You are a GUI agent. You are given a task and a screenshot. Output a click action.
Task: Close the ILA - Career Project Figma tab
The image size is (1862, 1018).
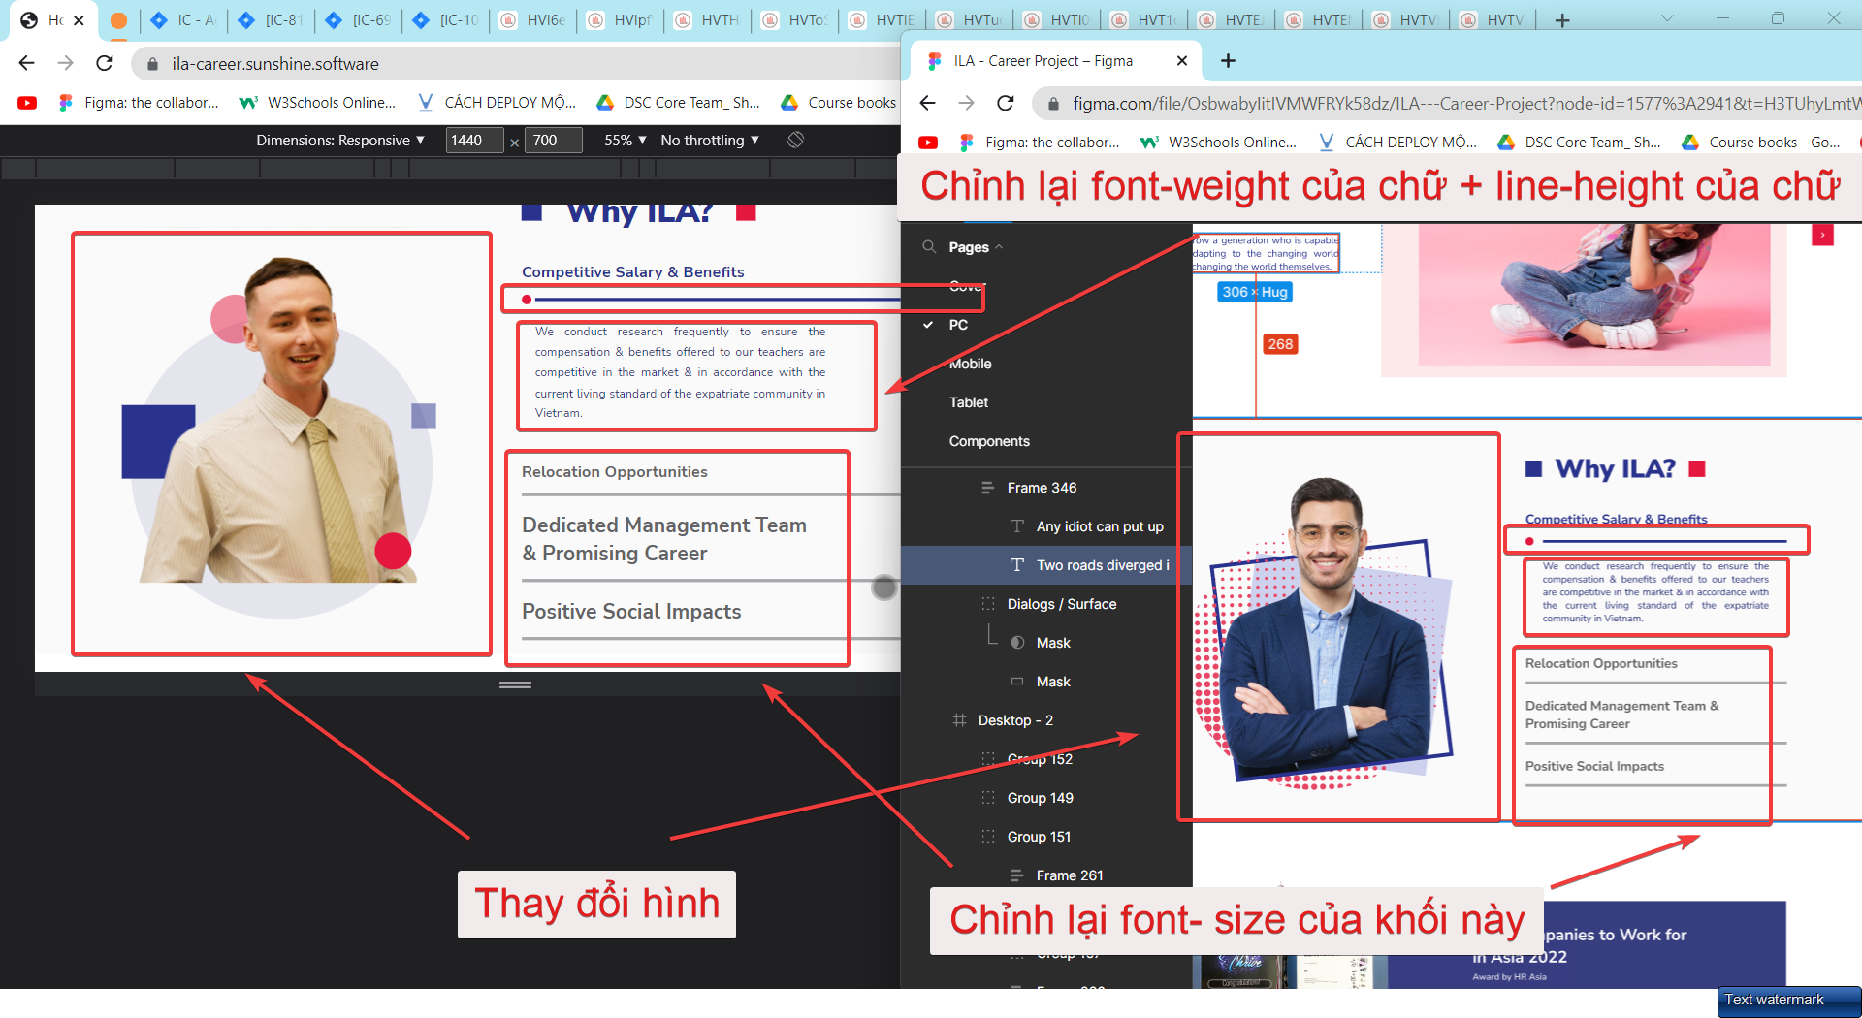point(1181,61)
